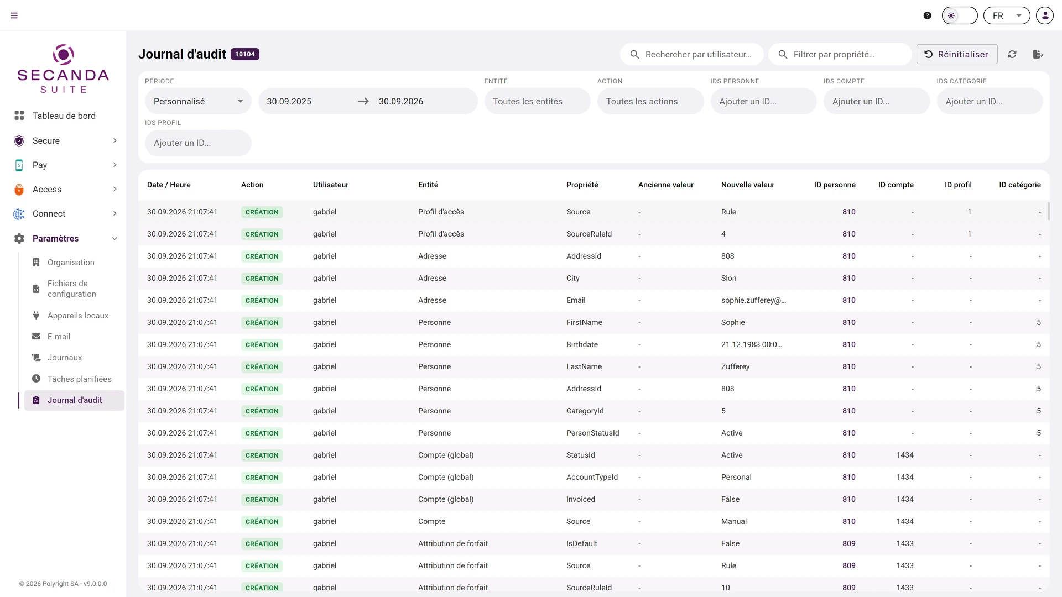Viewport: 1062px width, 597px height.
Task: Focus the Filtrer par propriété field
Action: point(840,54)
